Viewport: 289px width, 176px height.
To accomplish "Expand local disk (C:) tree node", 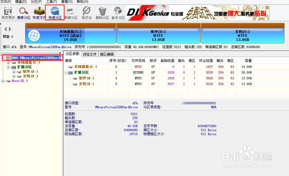I will 8,63.
